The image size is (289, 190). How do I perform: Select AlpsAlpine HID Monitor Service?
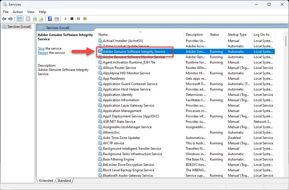[x=126, y=73]
